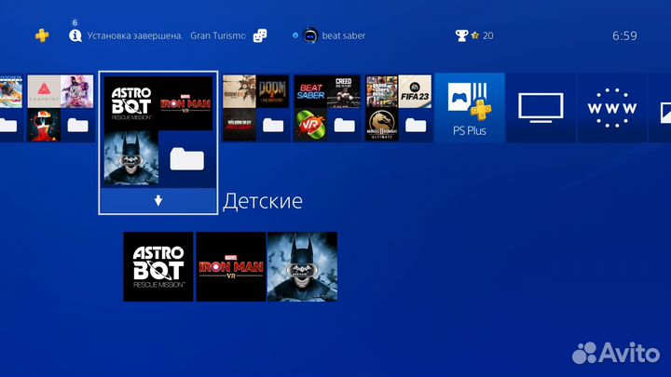Select the Farpoint game tile in folder
671x377 pixels.
[44, 91]
